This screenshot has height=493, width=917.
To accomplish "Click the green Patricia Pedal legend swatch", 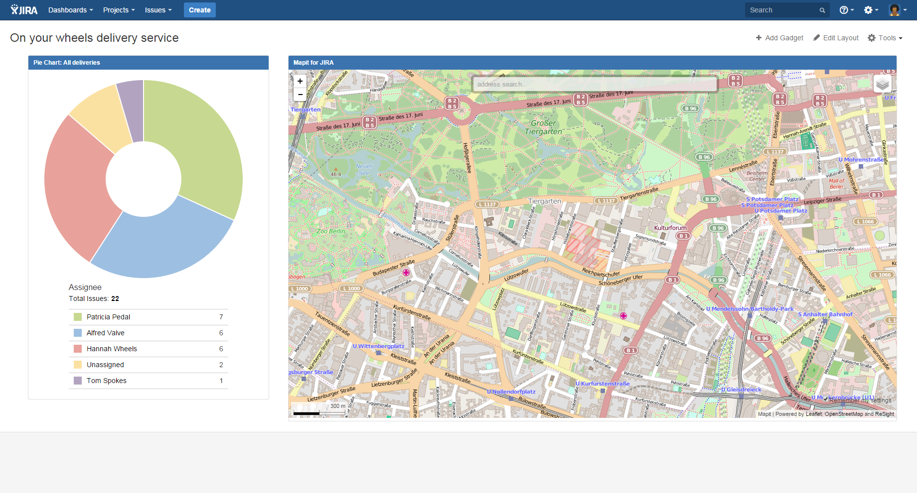I will pos(78,317).
